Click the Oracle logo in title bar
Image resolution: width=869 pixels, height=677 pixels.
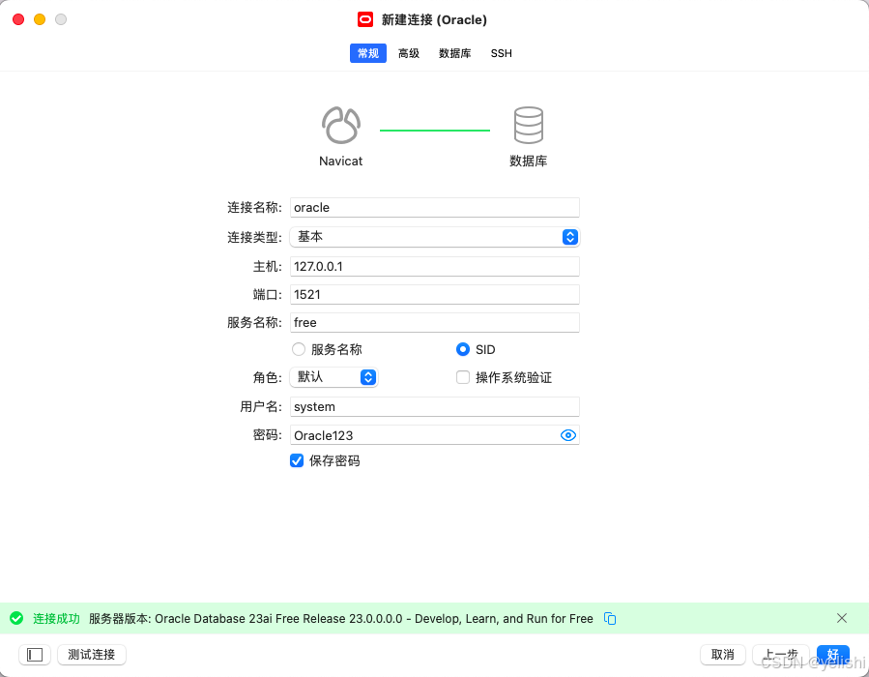(365, 20)
